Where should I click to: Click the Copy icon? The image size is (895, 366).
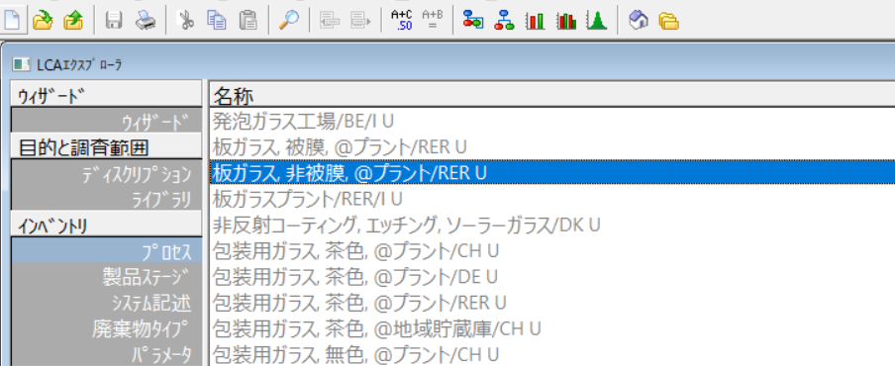(217, 21)
